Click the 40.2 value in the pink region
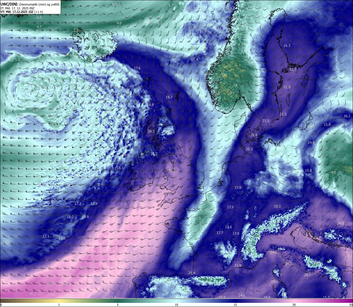 (33, 294)
